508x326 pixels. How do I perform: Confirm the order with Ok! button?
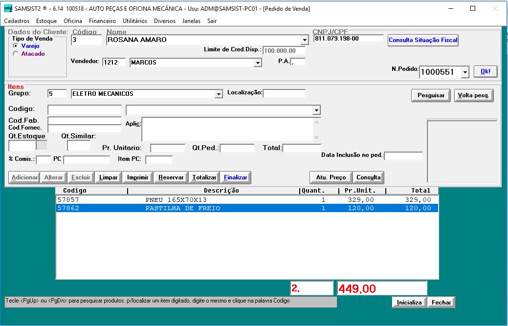coord(486,71)
